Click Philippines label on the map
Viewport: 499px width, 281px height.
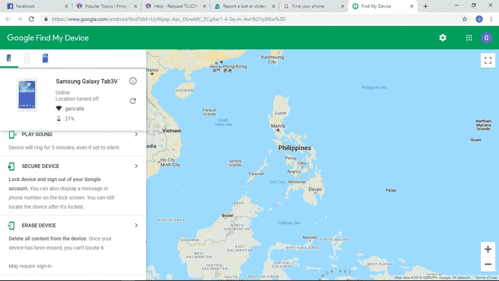(x=294, y=148)
